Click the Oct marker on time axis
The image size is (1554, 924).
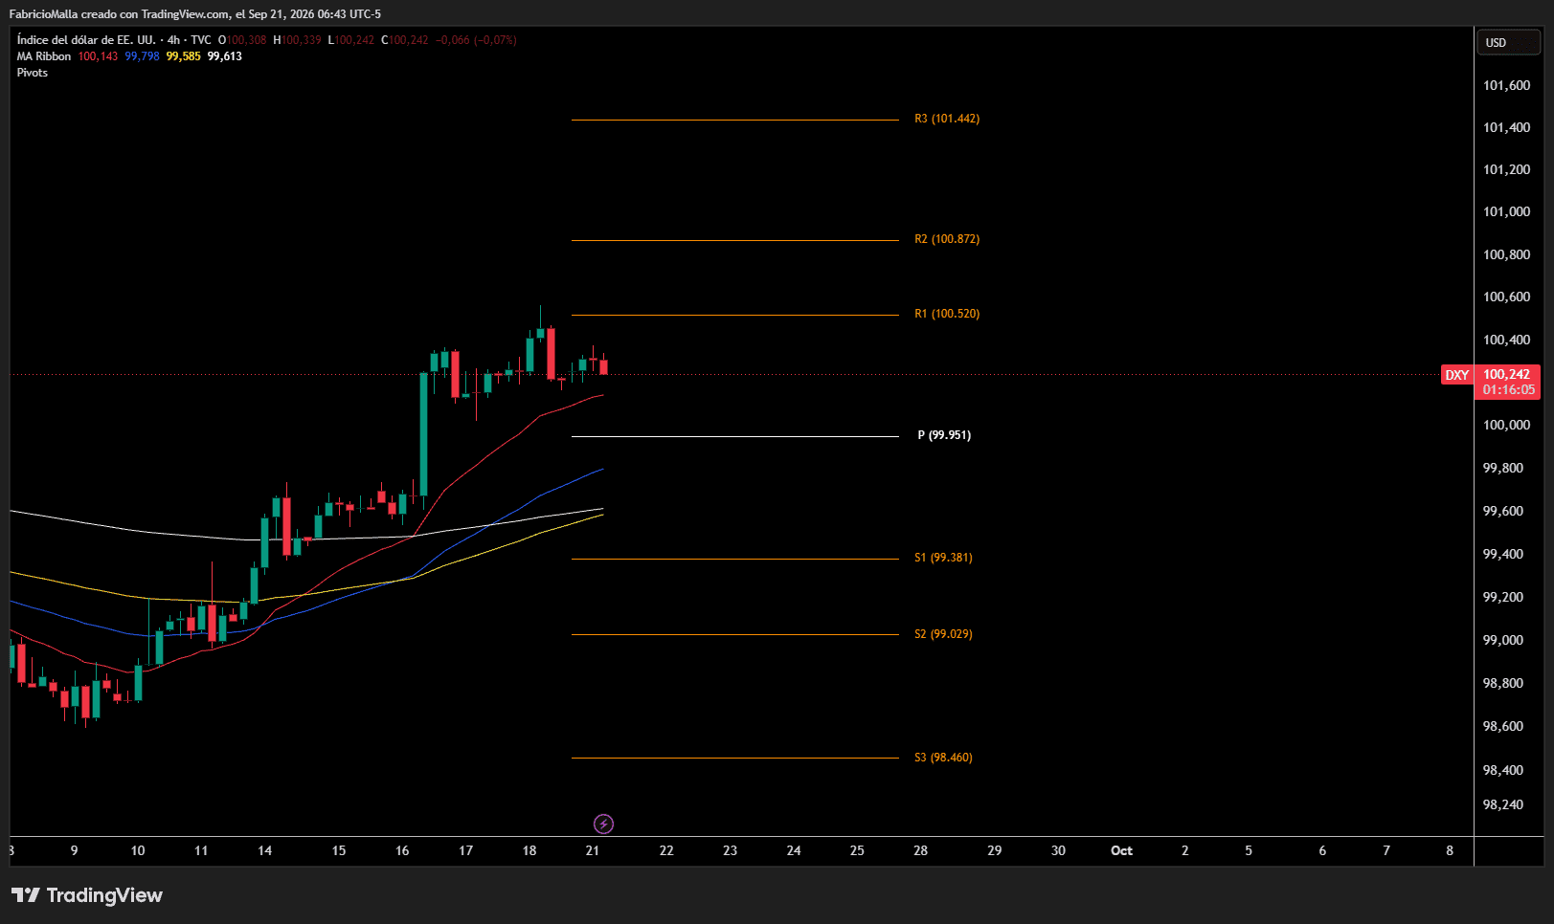pyautogui.click(x=1121, y=850)
